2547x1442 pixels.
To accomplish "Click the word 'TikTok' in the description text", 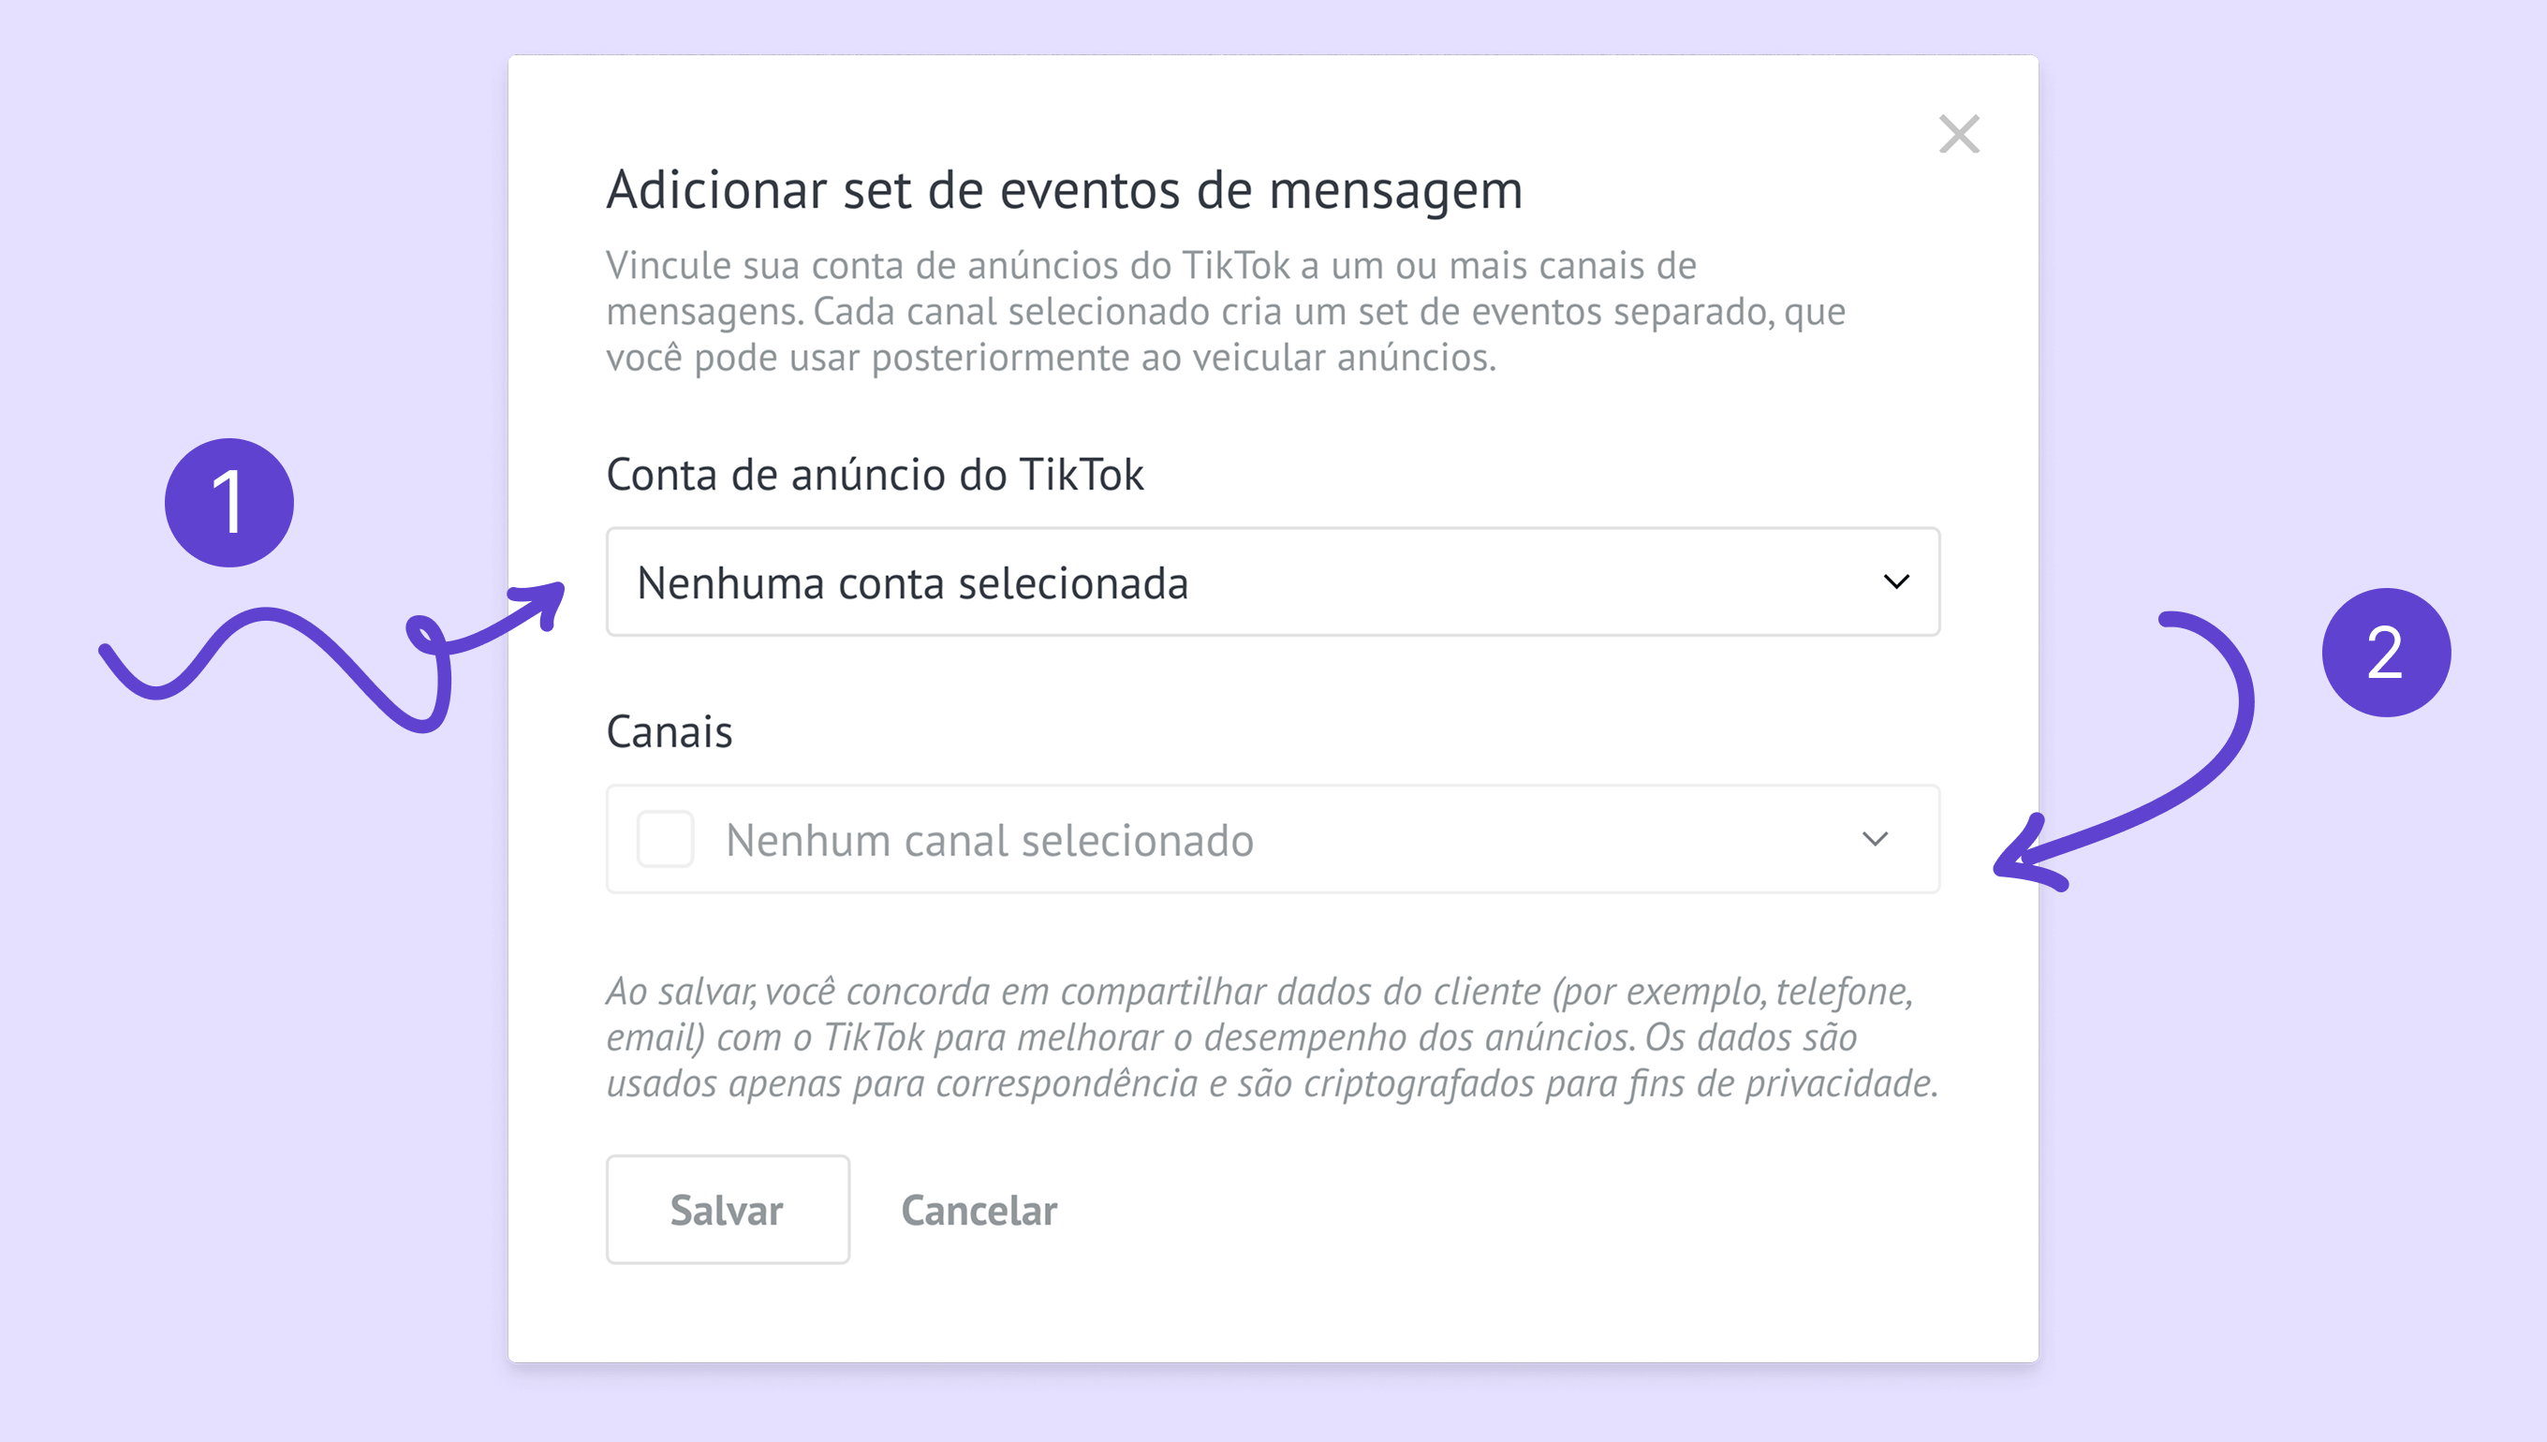I will tap(1236, 265).
